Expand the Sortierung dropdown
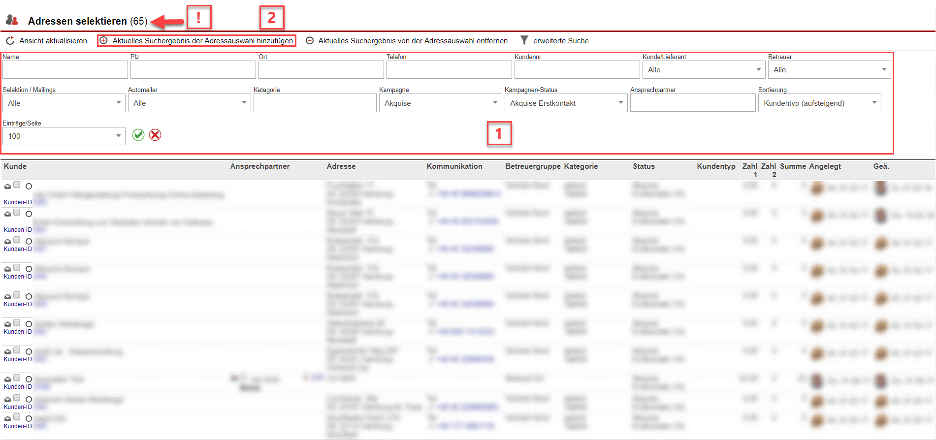Image resolution: width=936 pixels, height=440 pixels. pos(819,103)
